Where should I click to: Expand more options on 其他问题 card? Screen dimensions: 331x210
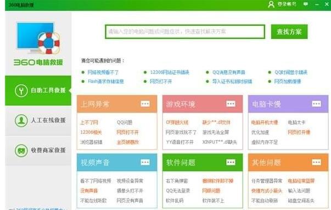tap(316, 162)
